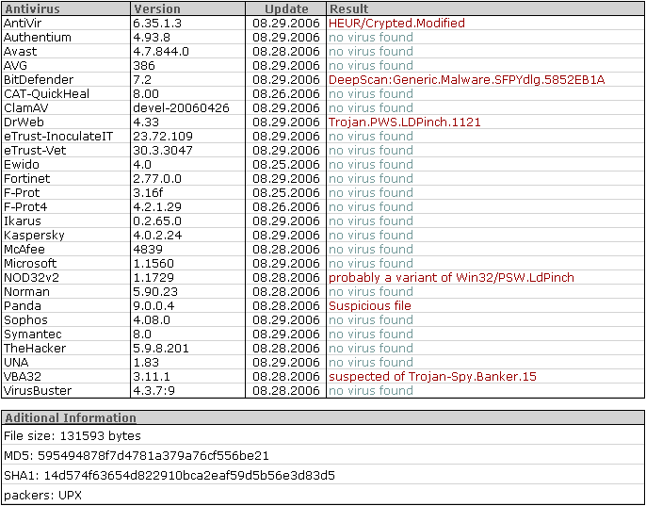Select the SHA1 hash line
646x506 pixels.
(170, 476)
